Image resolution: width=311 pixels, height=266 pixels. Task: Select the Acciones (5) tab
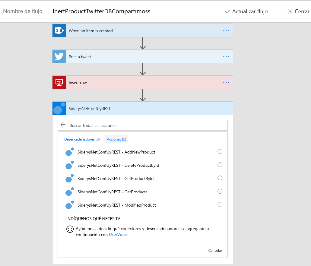point(116,139)
